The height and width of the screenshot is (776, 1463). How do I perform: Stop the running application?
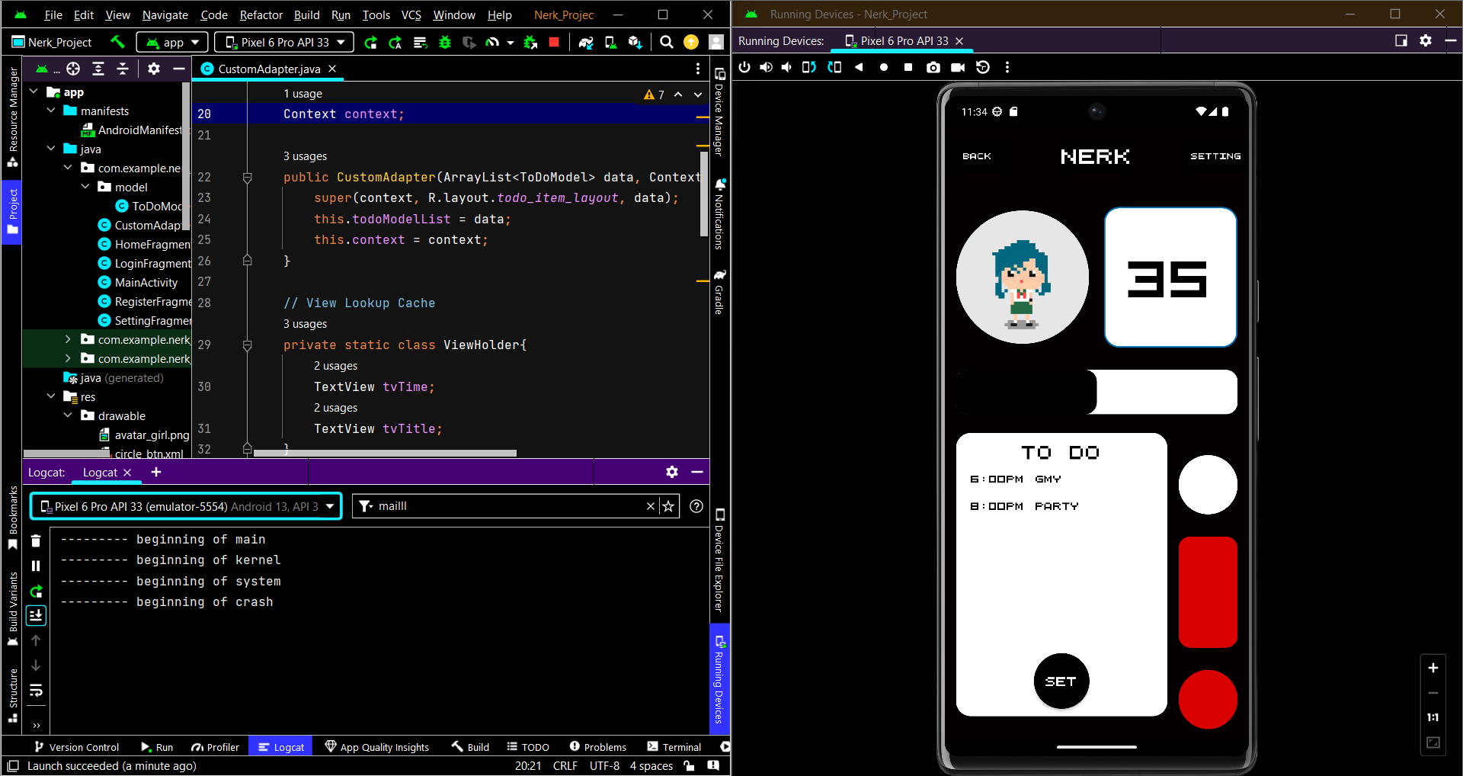(554, 42)
